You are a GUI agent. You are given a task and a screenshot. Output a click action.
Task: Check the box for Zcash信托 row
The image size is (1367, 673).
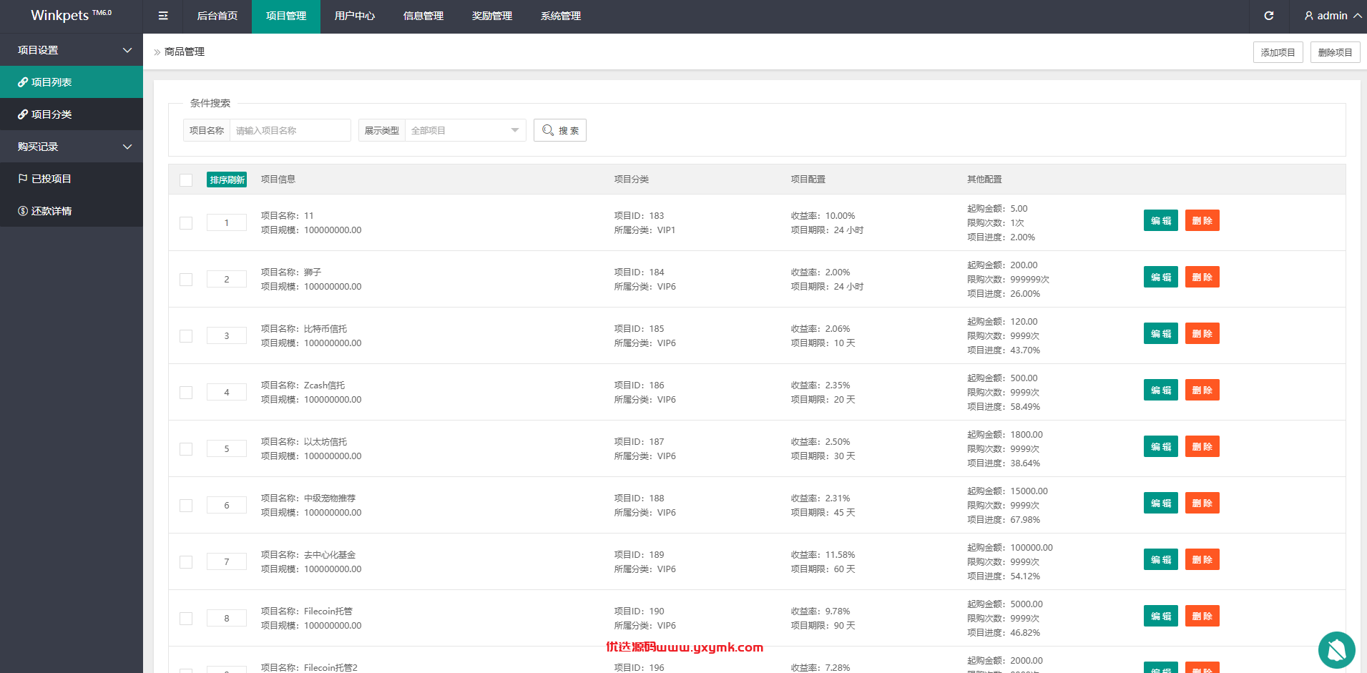[186, 393]
